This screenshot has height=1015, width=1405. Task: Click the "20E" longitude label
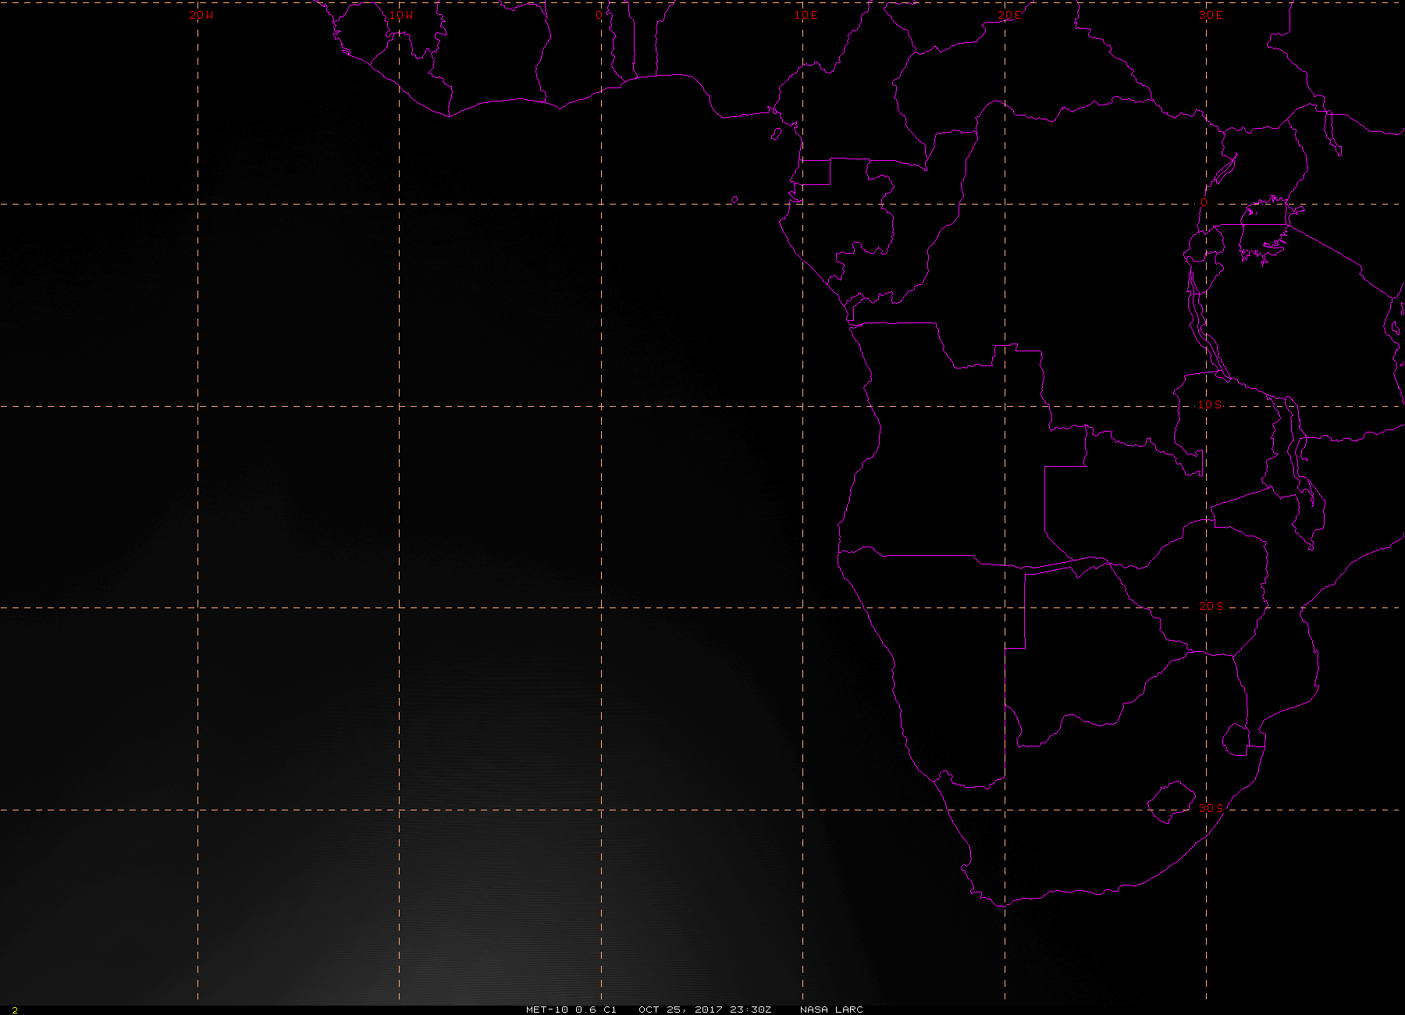(x=1008, y=15)
